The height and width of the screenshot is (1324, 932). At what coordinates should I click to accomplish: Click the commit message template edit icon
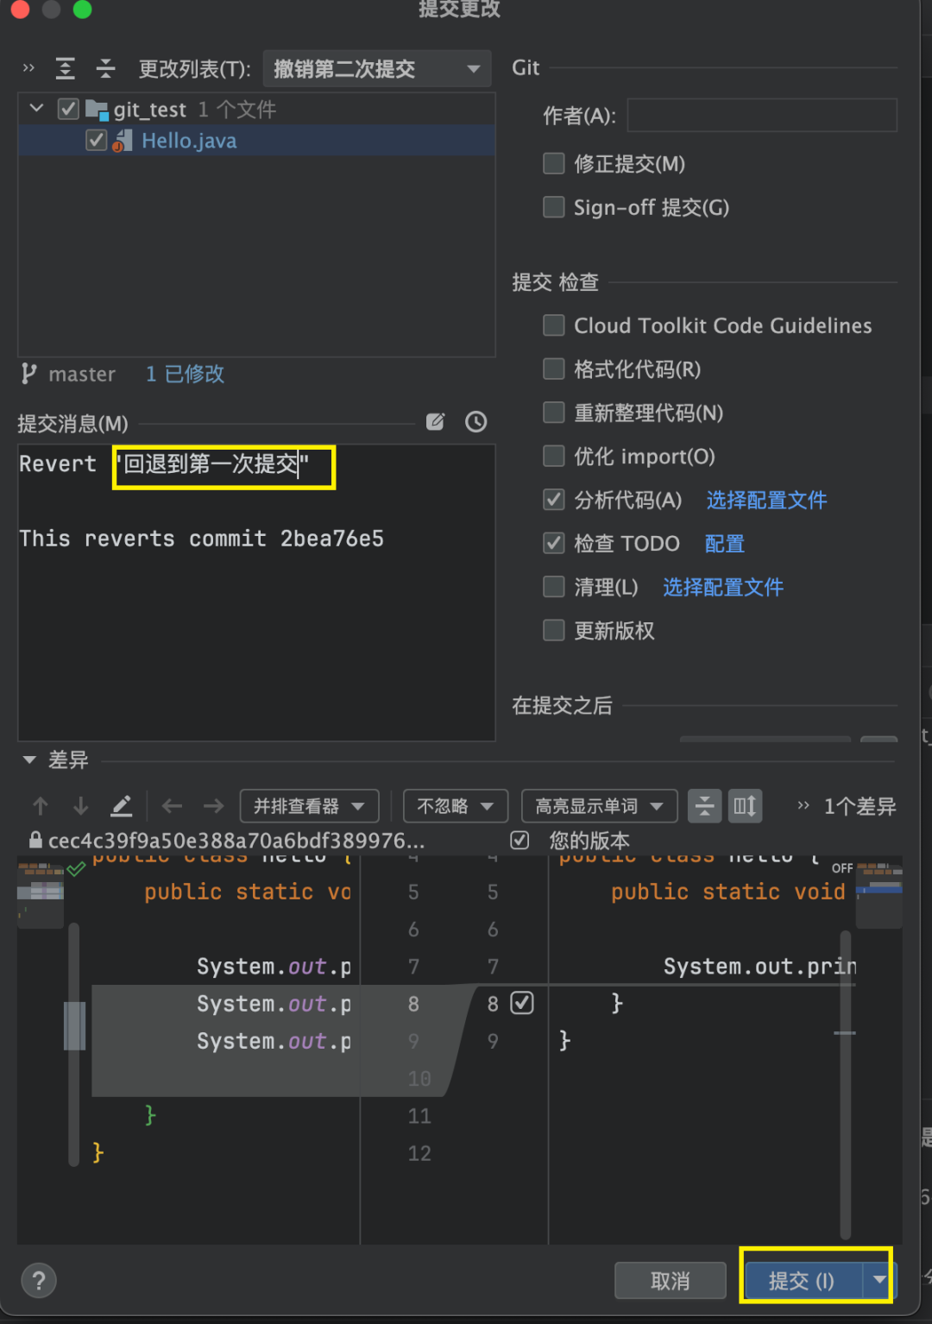[x=436, y=421]
